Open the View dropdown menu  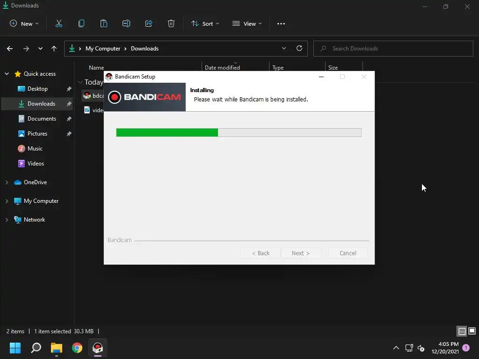coord(247,23)
